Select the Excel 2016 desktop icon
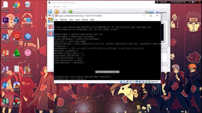The image size is (202, 113). coord(5,102)
